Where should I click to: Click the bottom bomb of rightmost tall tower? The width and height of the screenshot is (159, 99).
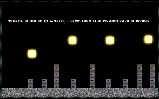pyautogui.click(x=153, y=87)
